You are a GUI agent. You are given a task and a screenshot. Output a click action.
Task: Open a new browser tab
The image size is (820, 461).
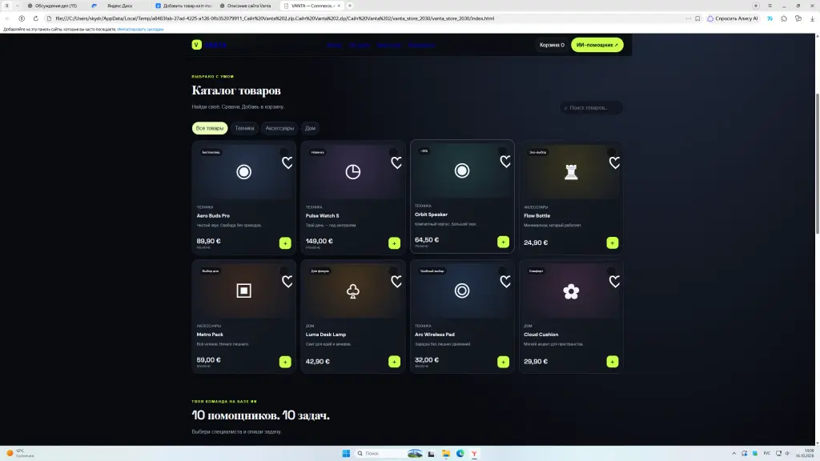click(x=350, y=6)
